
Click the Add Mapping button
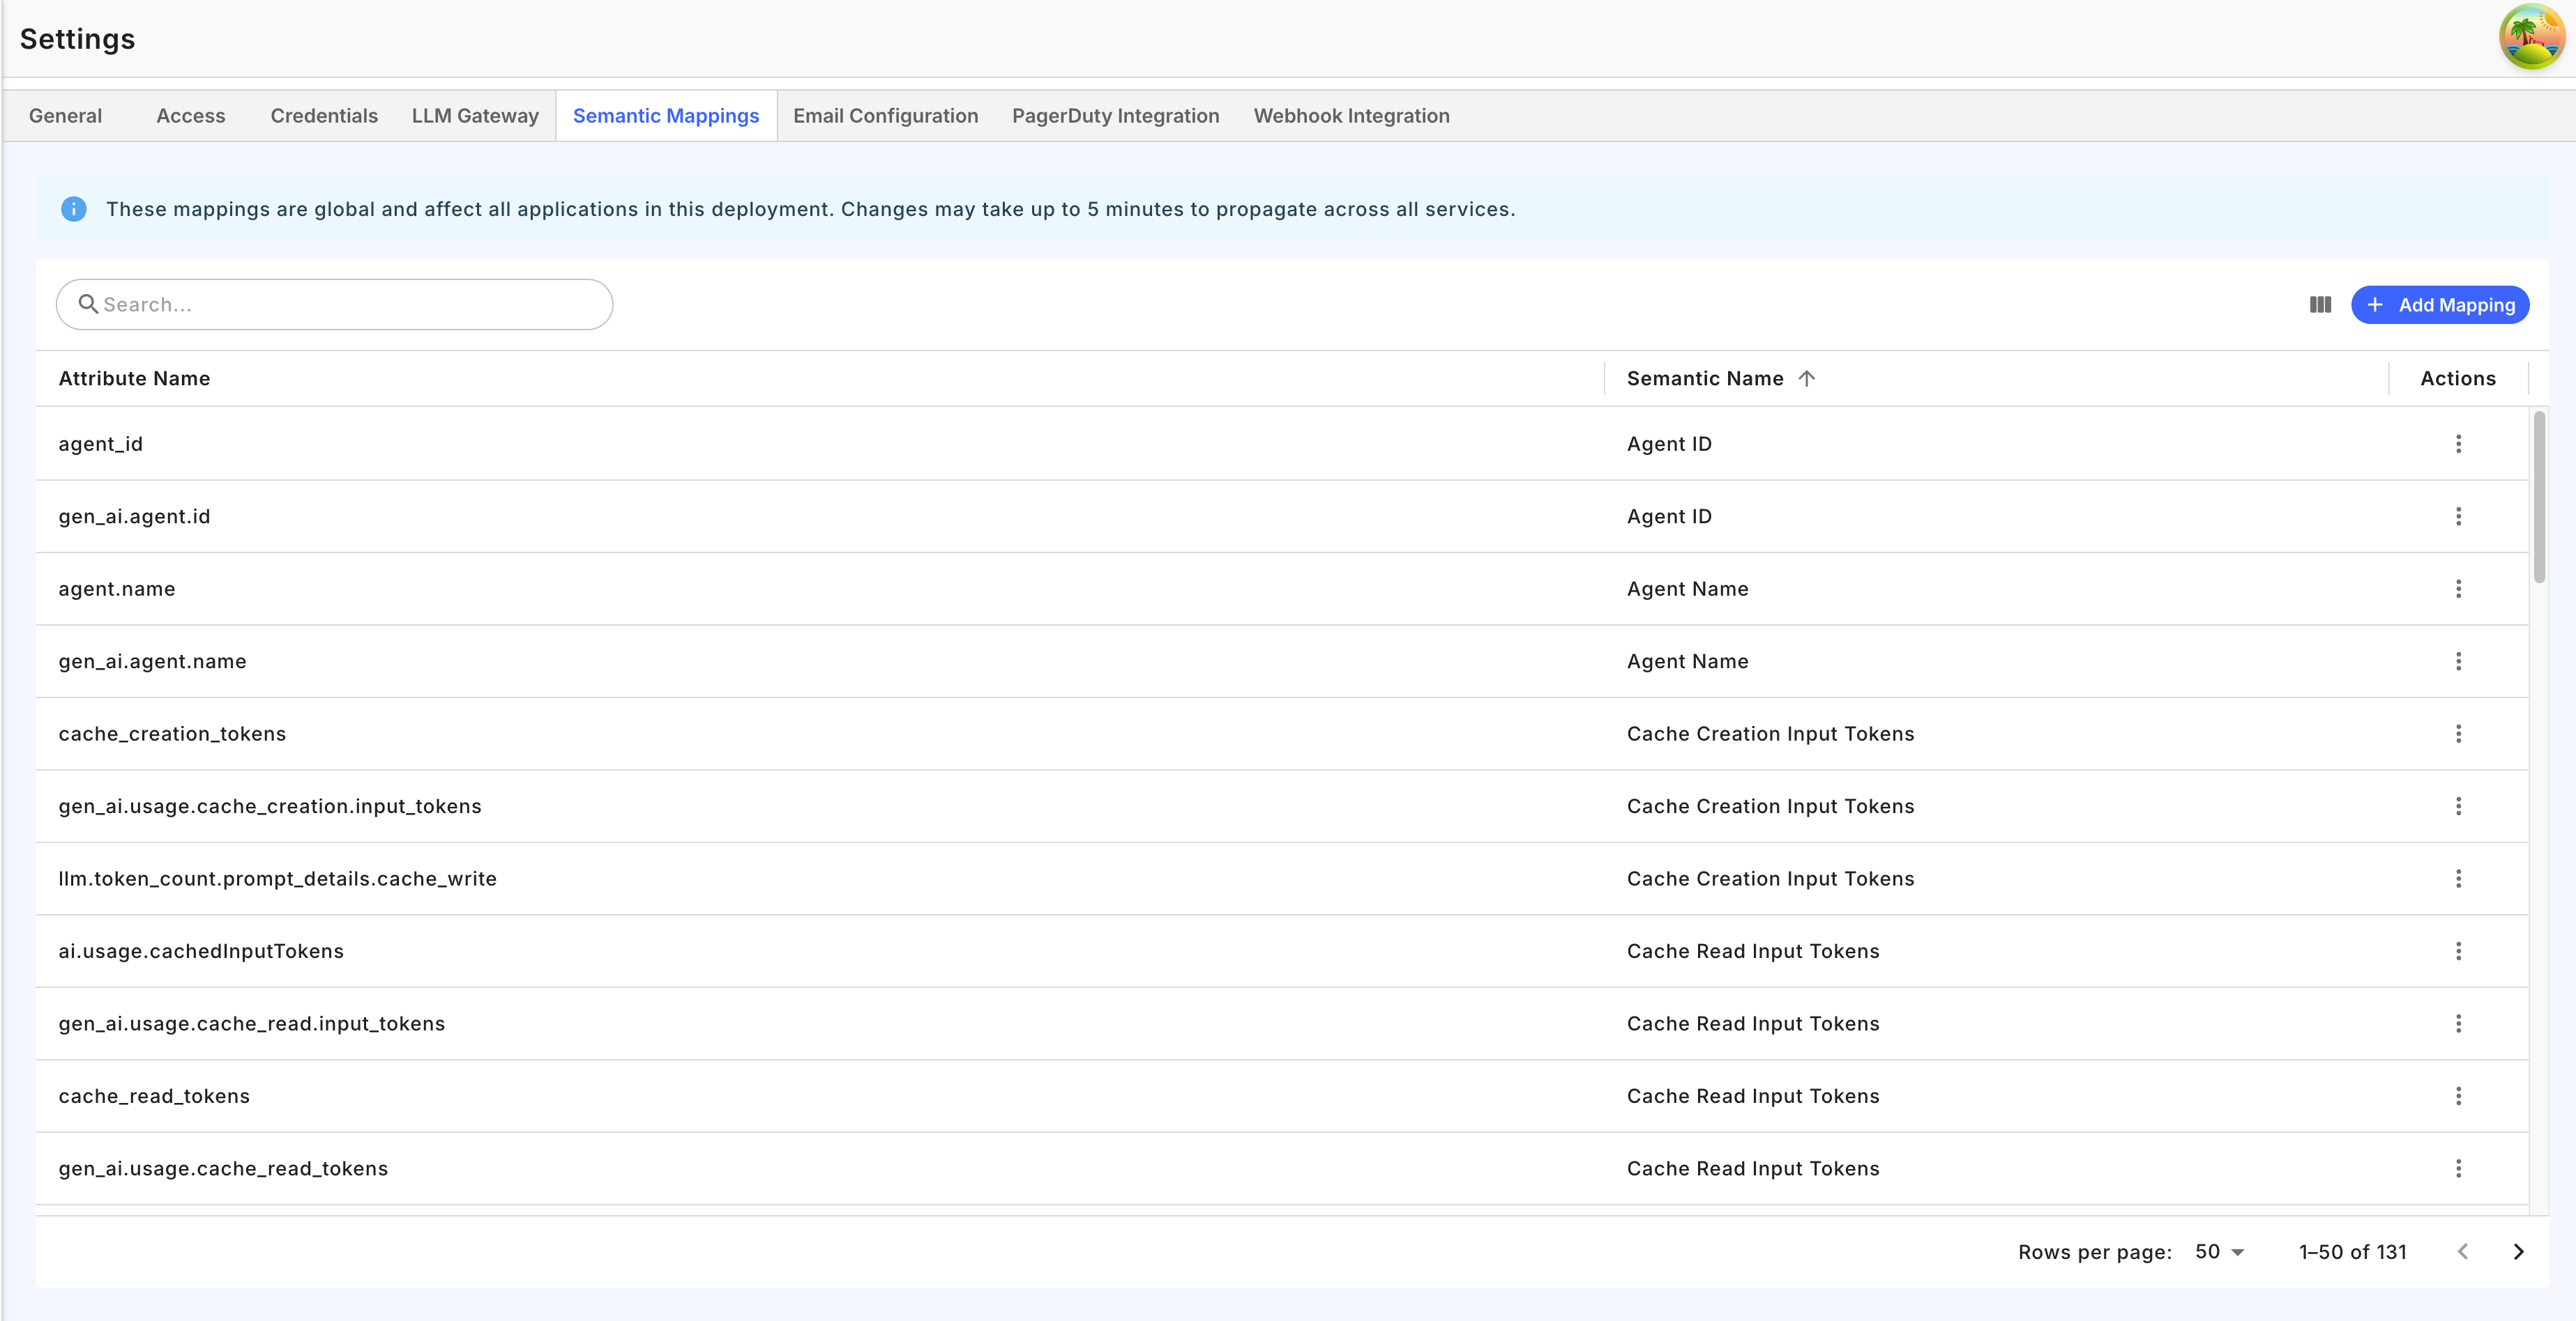[2439, 304]
